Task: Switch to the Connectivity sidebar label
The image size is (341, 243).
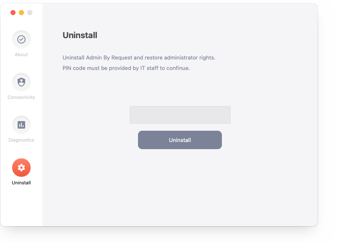Action: click(21, 97)
